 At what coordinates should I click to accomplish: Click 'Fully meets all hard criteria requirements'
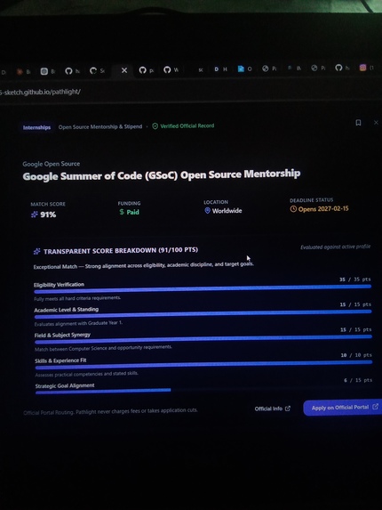pos(77,298)
